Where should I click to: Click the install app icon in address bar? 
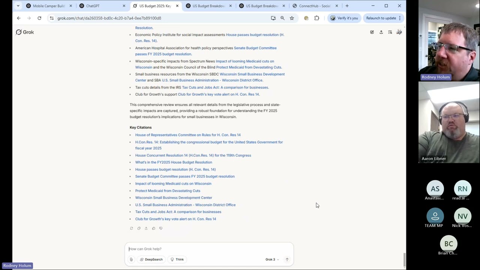(273, 18)
